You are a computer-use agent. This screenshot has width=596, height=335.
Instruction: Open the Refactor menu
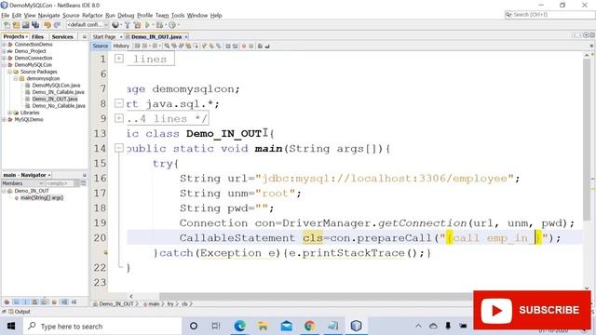point(92,16)
